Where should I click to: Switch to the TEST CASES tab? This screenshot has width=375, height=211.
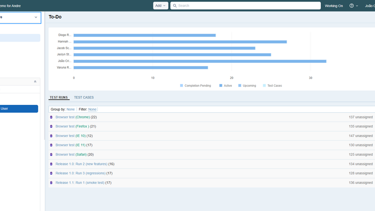point(84,97)
